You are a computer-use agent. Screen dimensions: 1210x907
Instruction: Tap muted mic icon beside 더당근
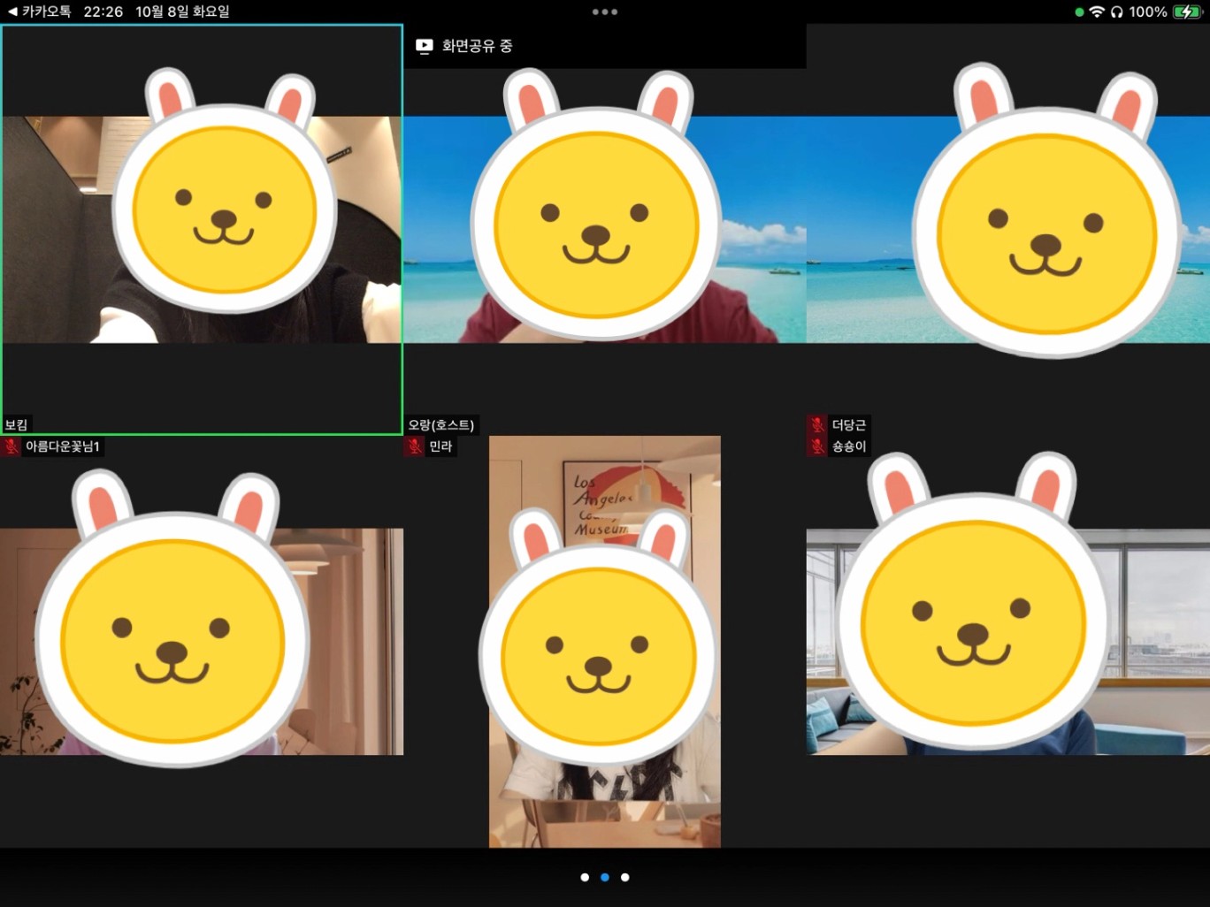[818, 425]
